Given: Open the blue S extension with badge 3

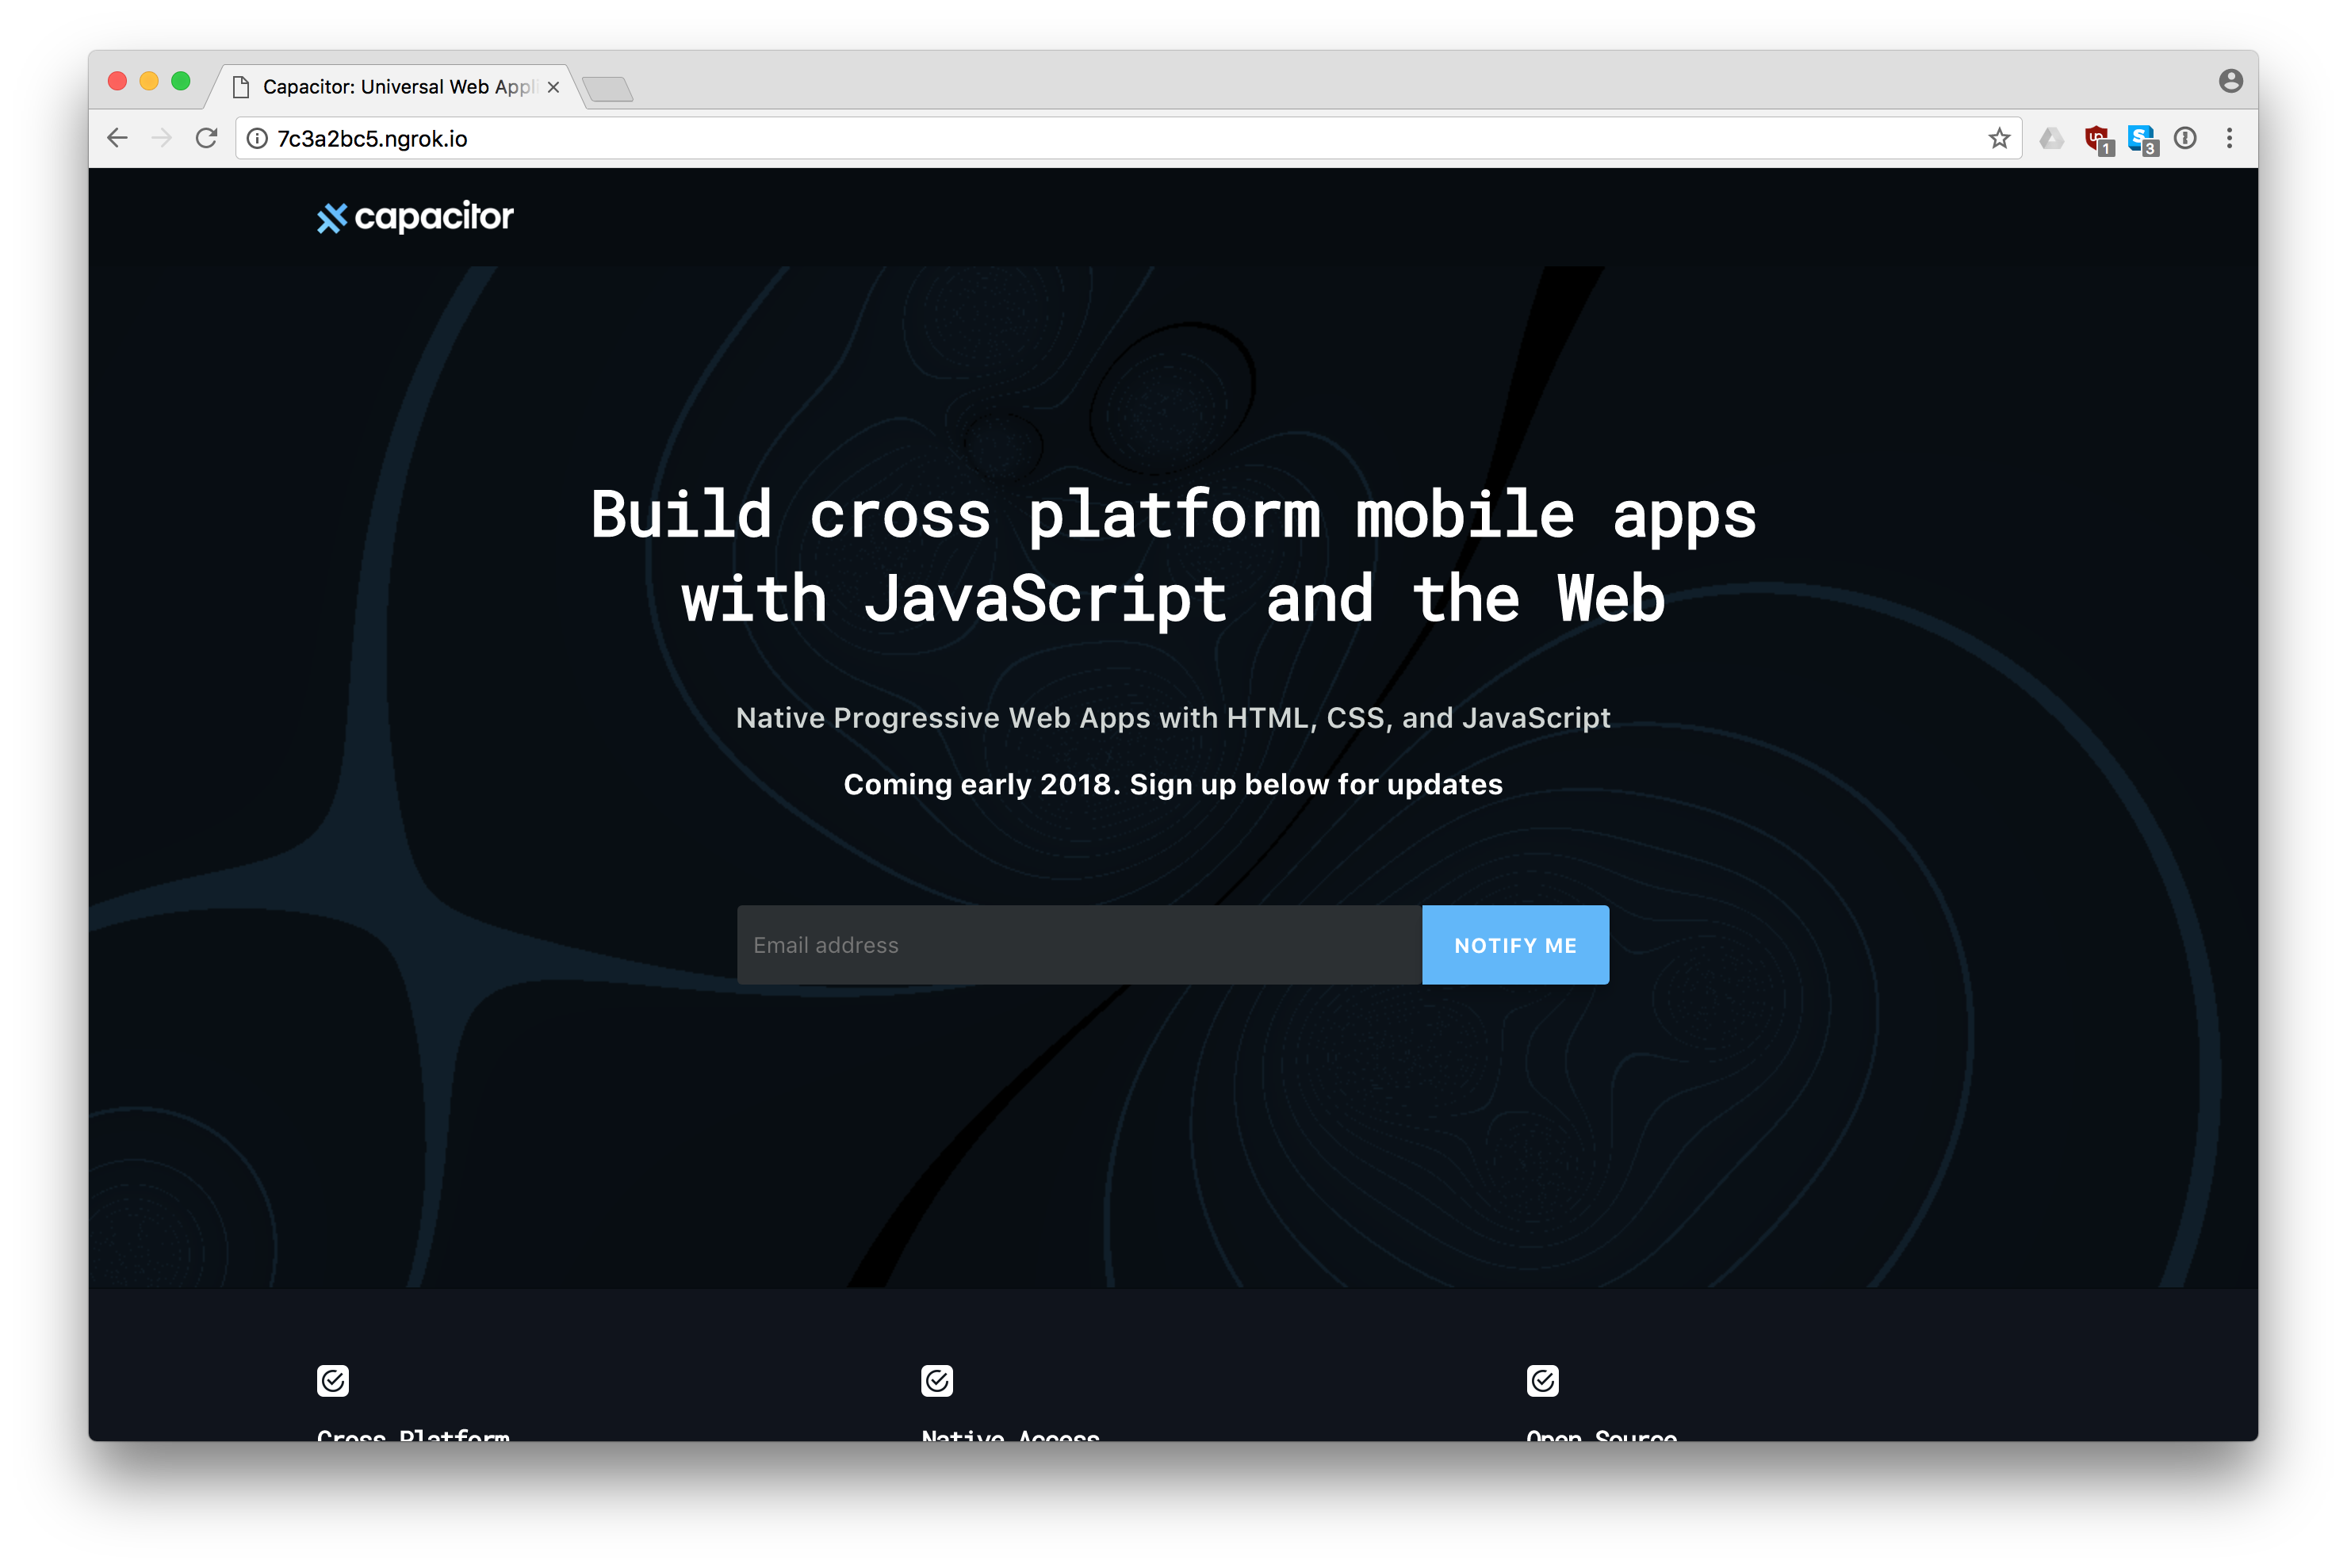Looking at the screenshot, I should click(2141, 139).
